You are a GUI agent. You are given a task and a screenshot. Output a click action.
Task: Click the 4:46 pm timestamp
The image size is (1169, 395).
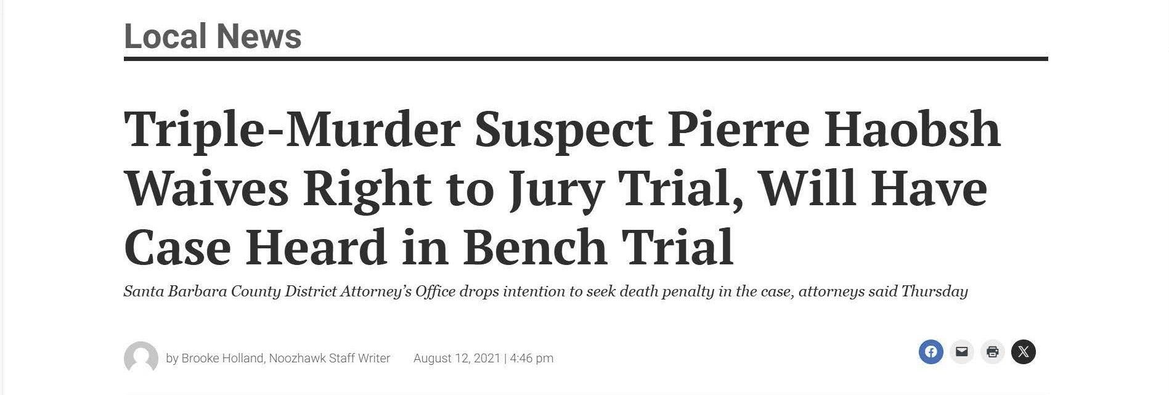(532, 358)
